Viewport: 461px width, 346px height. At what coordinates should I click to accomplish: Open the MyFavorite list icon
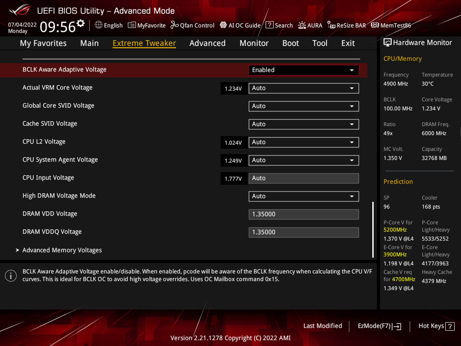click(132, 25)
